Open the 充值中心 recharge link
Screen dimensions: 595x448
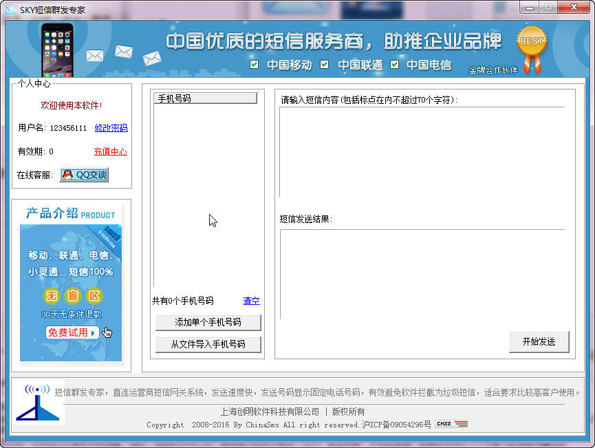[110, 152]
